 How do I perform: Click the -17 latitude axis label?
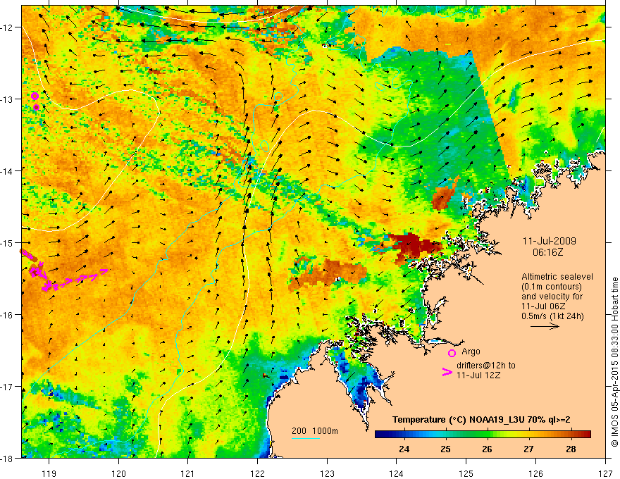[x=7, y=387]
